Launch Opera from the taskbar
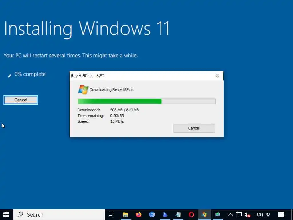This screenshot has width=293, height=220. pos(191,215)
